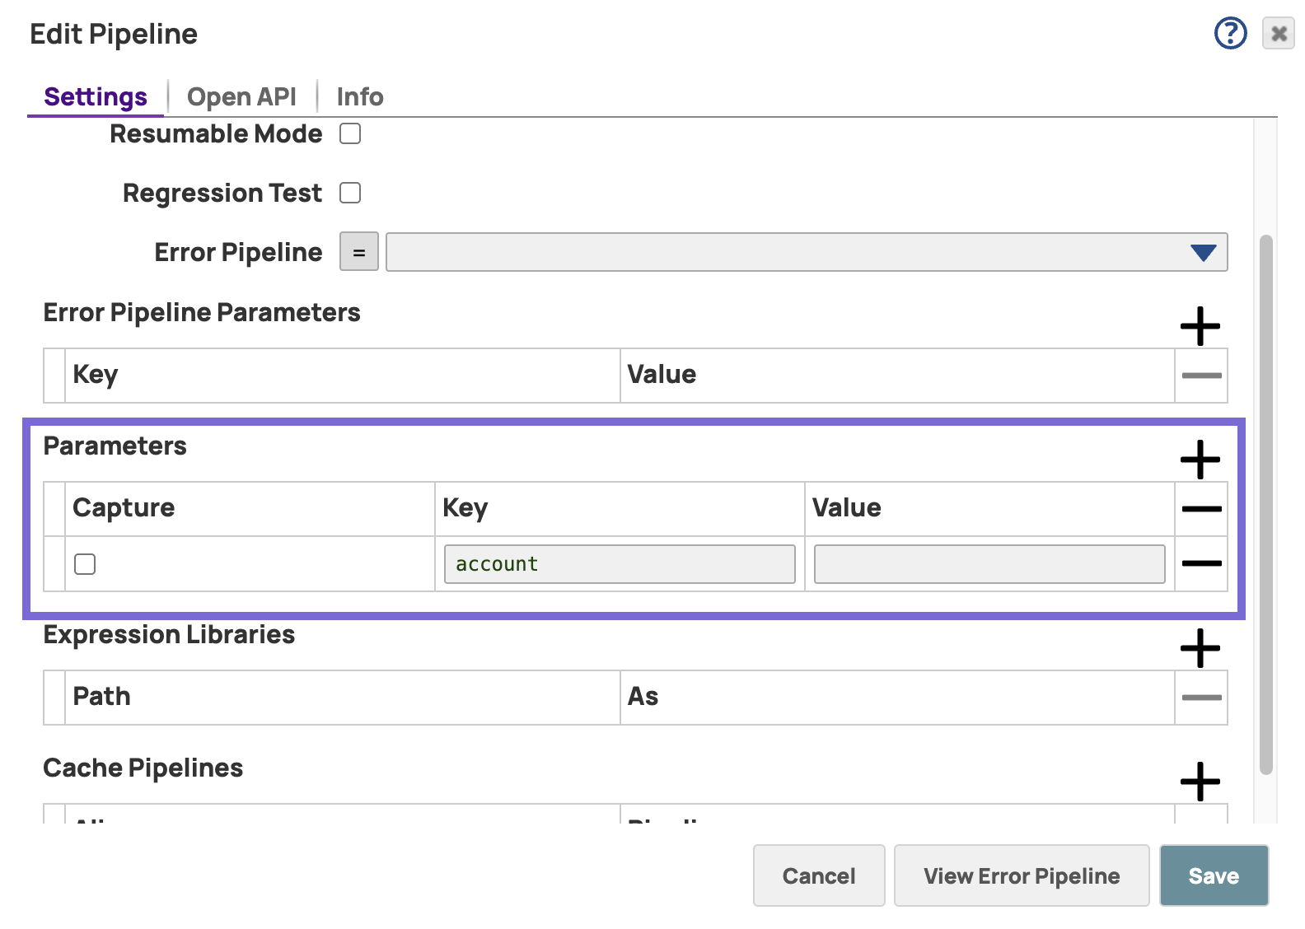
Task: Click the Value field for account parameter
Action: [989, 564]
